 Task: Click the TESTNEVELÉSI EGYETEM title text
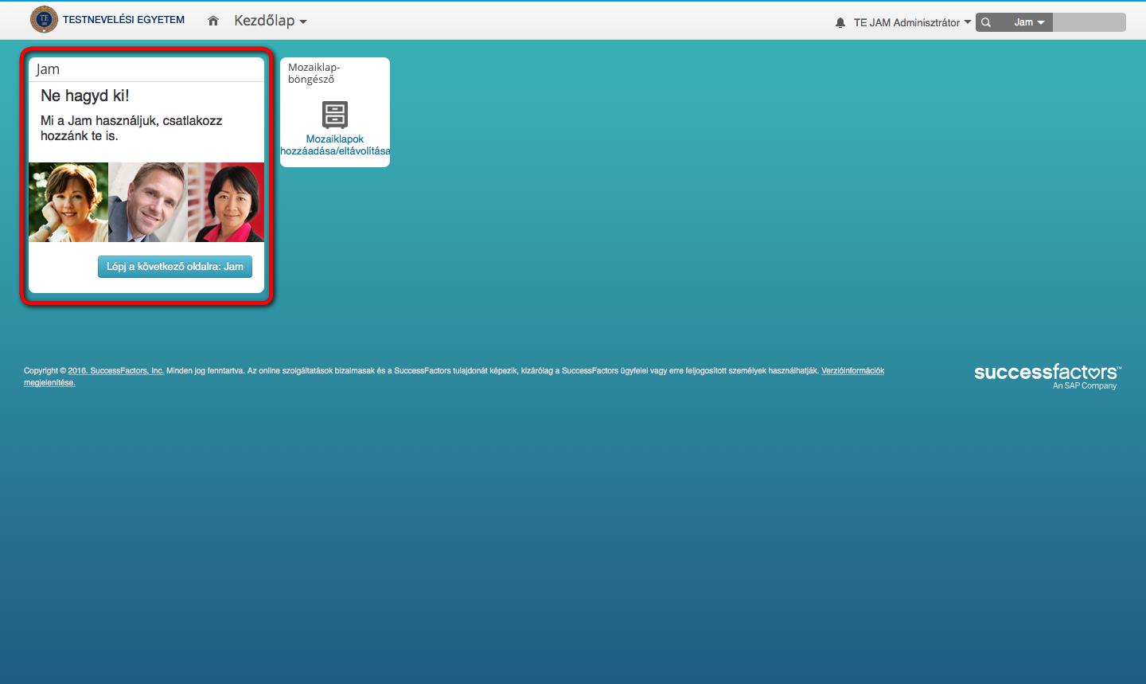(x=123, y=20)
